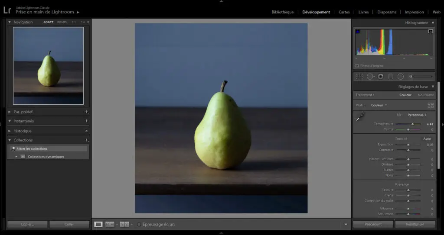The width and height of the screenshot is (444, 235).
Task: Activate the Spot Removal tool
Action: click(x=370, y=77)
